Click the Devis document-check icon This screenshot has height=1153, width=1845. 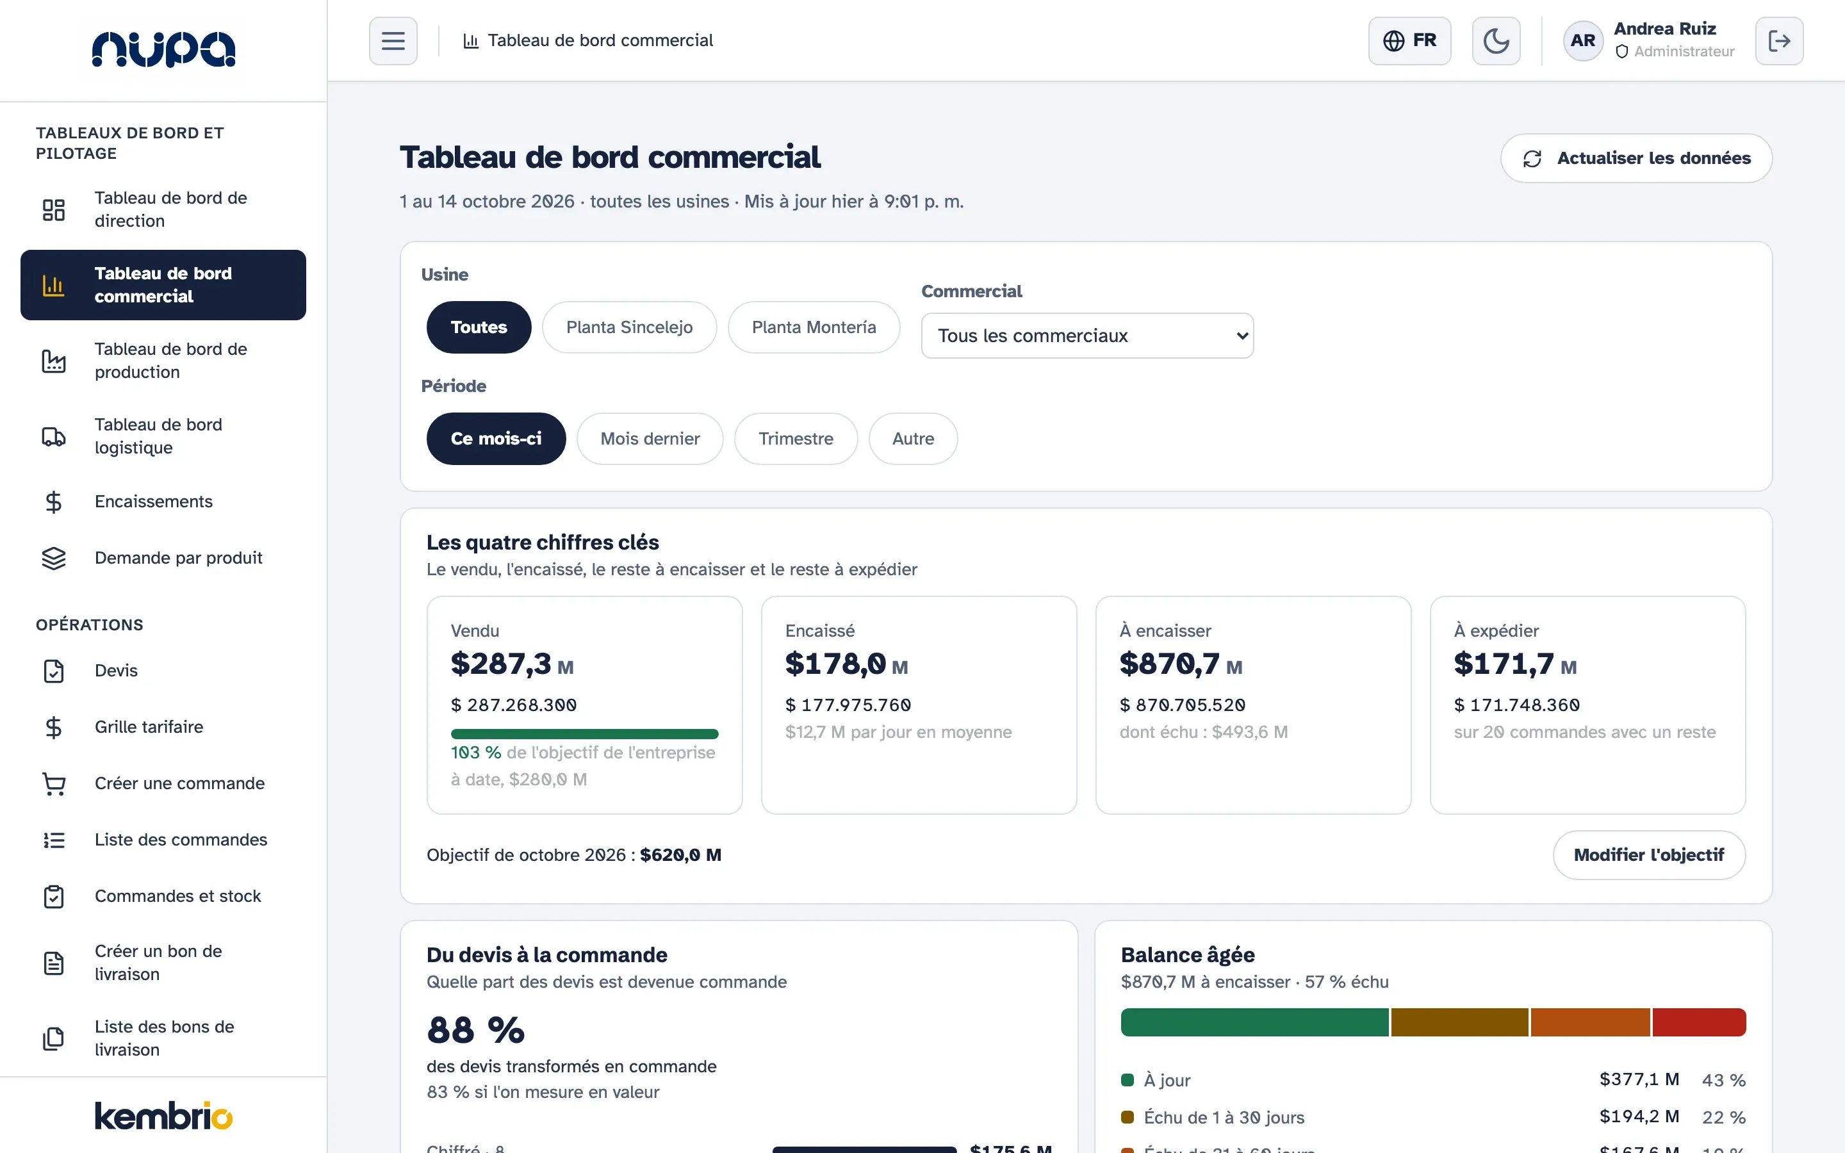(53, 671)
